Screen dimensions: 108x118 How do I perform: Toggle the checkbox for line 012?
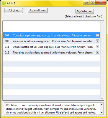pyautogui.click(x=97, y=52)
